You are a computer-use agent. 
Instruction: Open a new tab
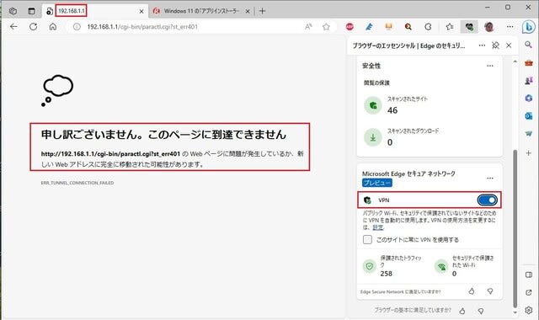point(262,11)
